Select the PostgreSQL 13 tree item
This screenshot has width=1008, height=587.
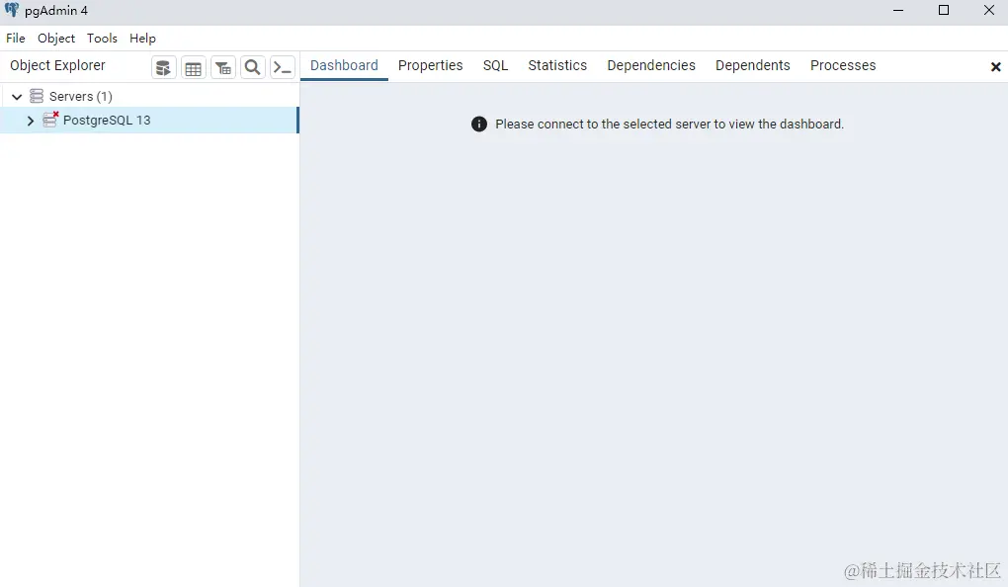tap(148, 121)
